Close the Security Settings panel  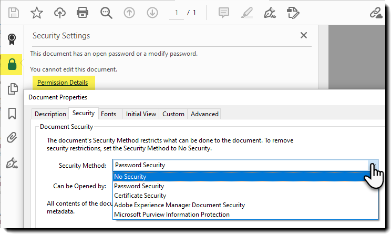[303, 35]
